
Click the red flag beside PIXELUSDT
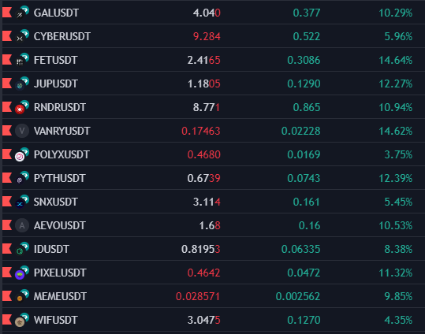tap(7, 273)
